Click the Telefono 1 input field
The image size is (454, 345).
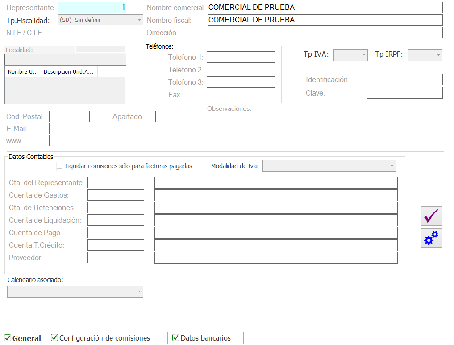tap(241, 57)
